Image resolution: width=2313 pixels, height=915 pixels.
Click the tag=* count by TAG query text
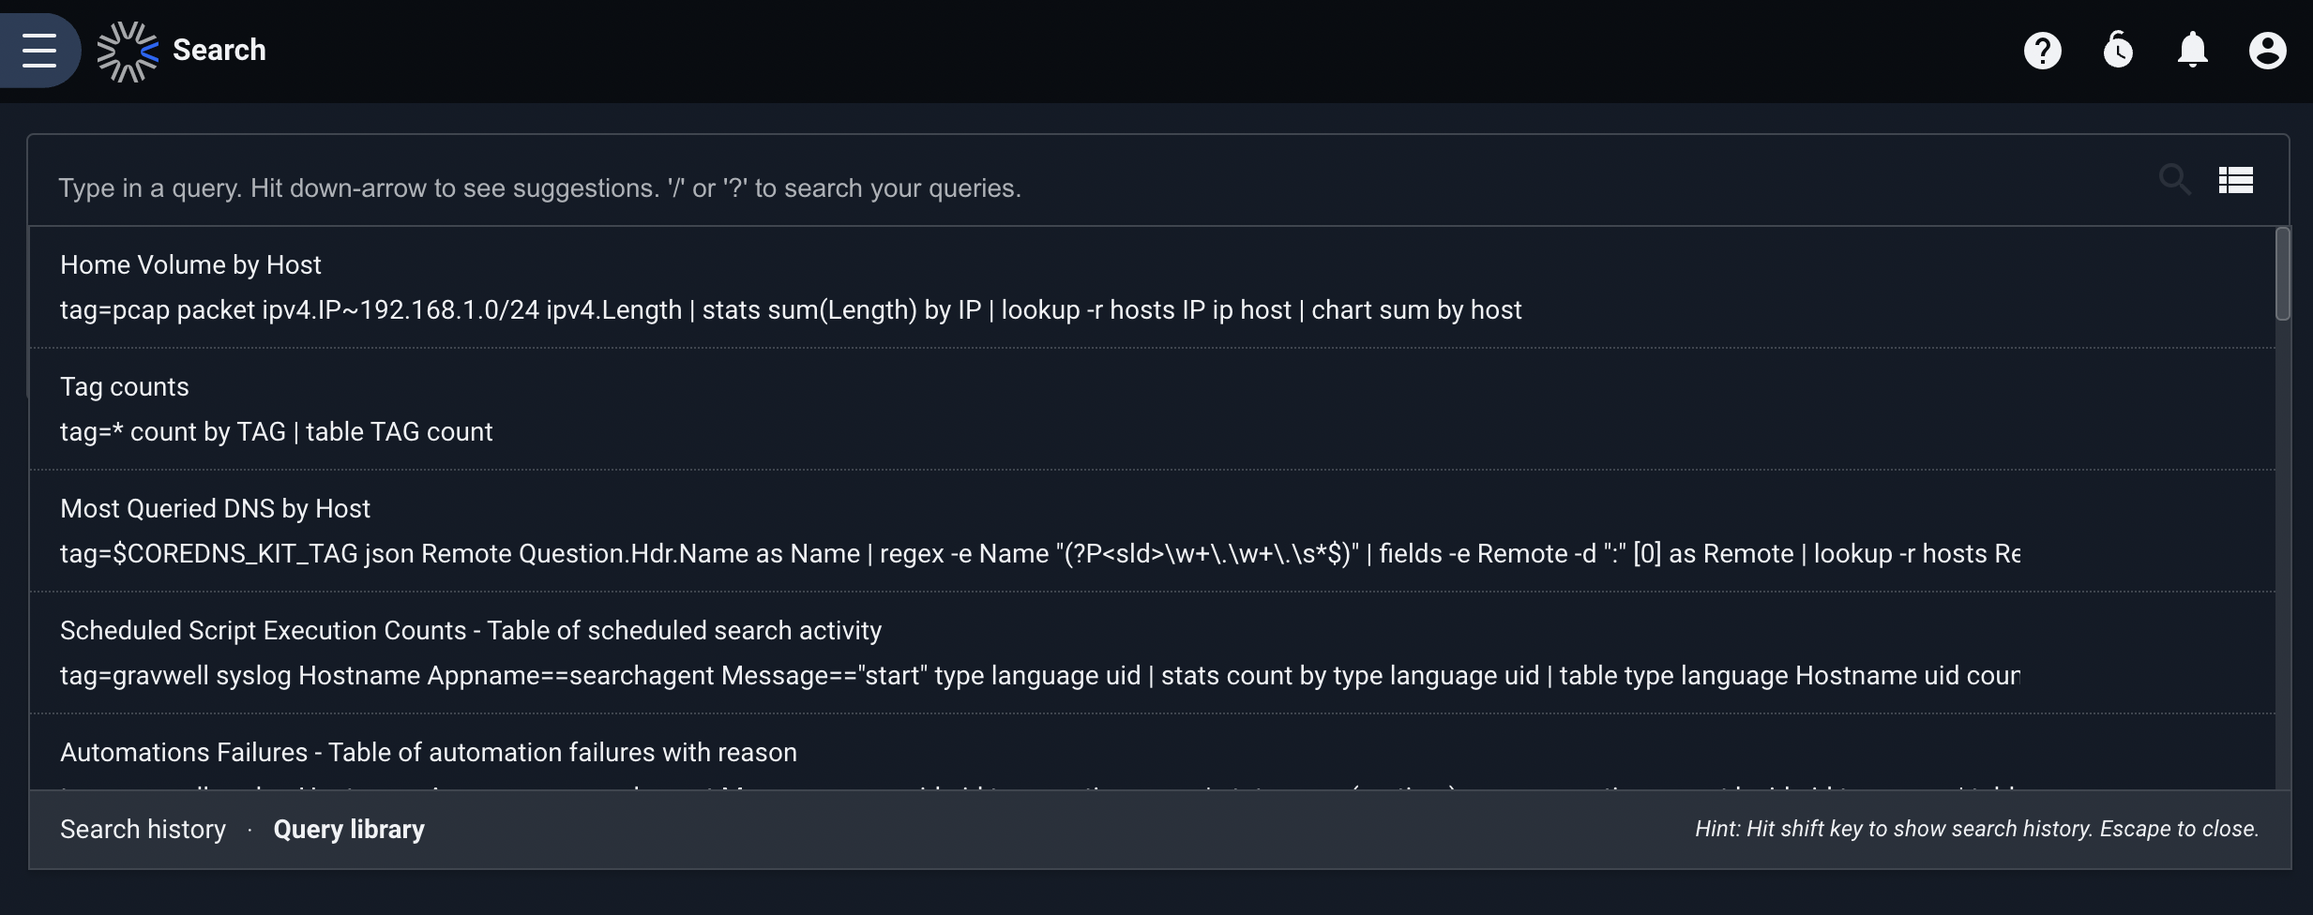[276, 432]
